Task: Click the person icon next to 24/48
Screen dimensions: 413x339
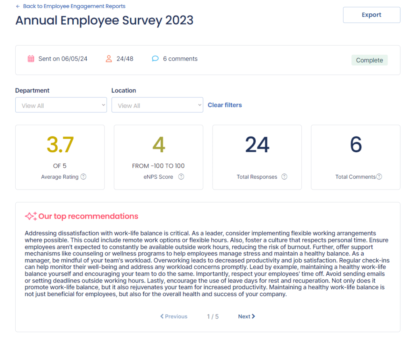Action: pyautogui.click(x=108, y=59)
